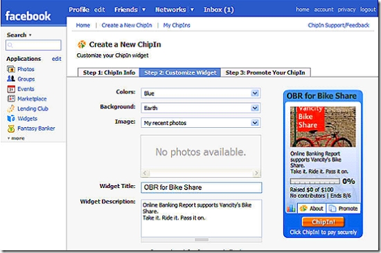Click the copy icon on Promote tab
This screenshot has height=253, width=381.
(332, 208)
